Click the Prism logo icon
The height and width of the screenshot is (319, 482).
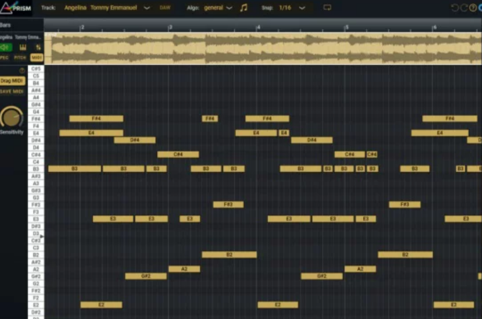pos(15,7)
